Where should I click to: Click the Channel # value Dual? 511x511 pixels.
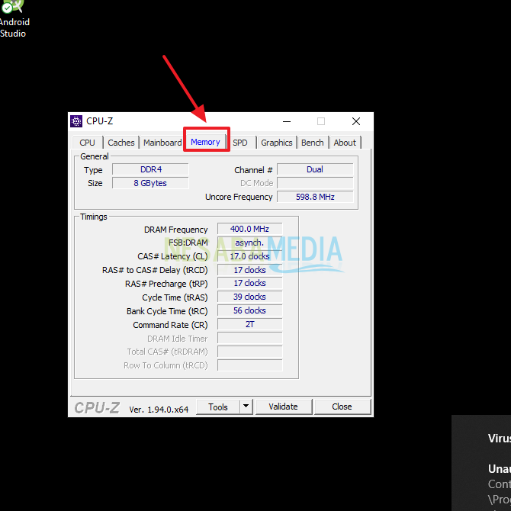coord(315,169)
